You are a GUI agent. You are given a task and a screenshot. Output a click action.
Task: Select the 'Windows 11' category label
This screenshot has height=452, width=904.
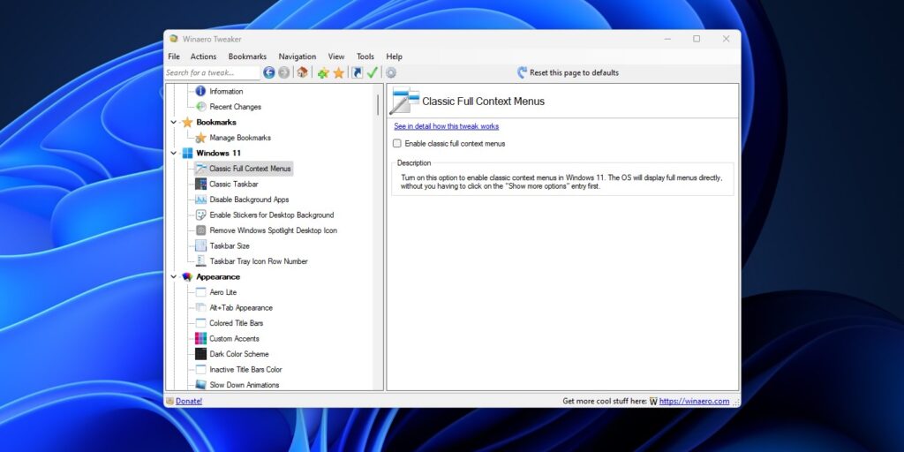pyautogui.click(x=219, y=154)
